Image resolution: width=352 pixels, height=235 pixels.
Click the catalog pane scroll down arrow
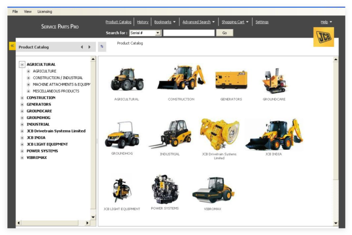point(335,223)
